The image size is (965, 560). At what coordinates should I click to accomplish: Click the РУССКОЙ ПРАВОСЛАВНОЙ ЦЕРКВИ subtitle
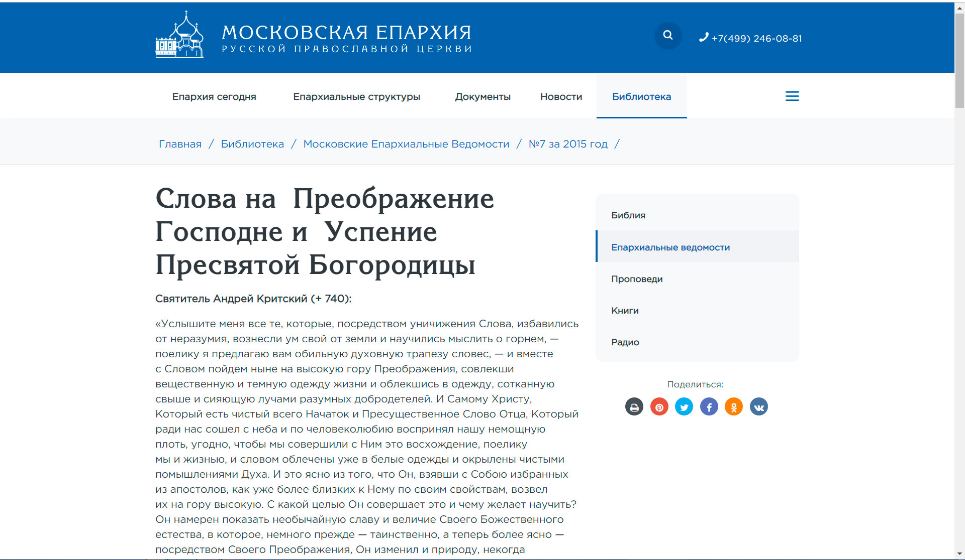click(347, 49)
